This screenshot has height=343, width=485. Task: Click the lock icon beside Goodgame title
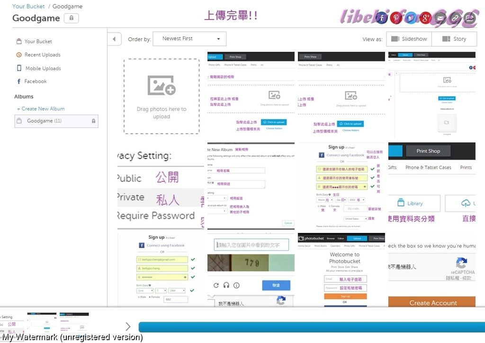click(72, 18)
